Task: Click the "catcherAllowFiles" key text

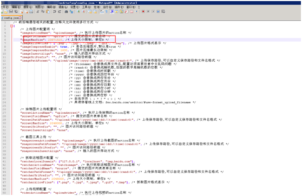Action: click(x=37, y=182)
